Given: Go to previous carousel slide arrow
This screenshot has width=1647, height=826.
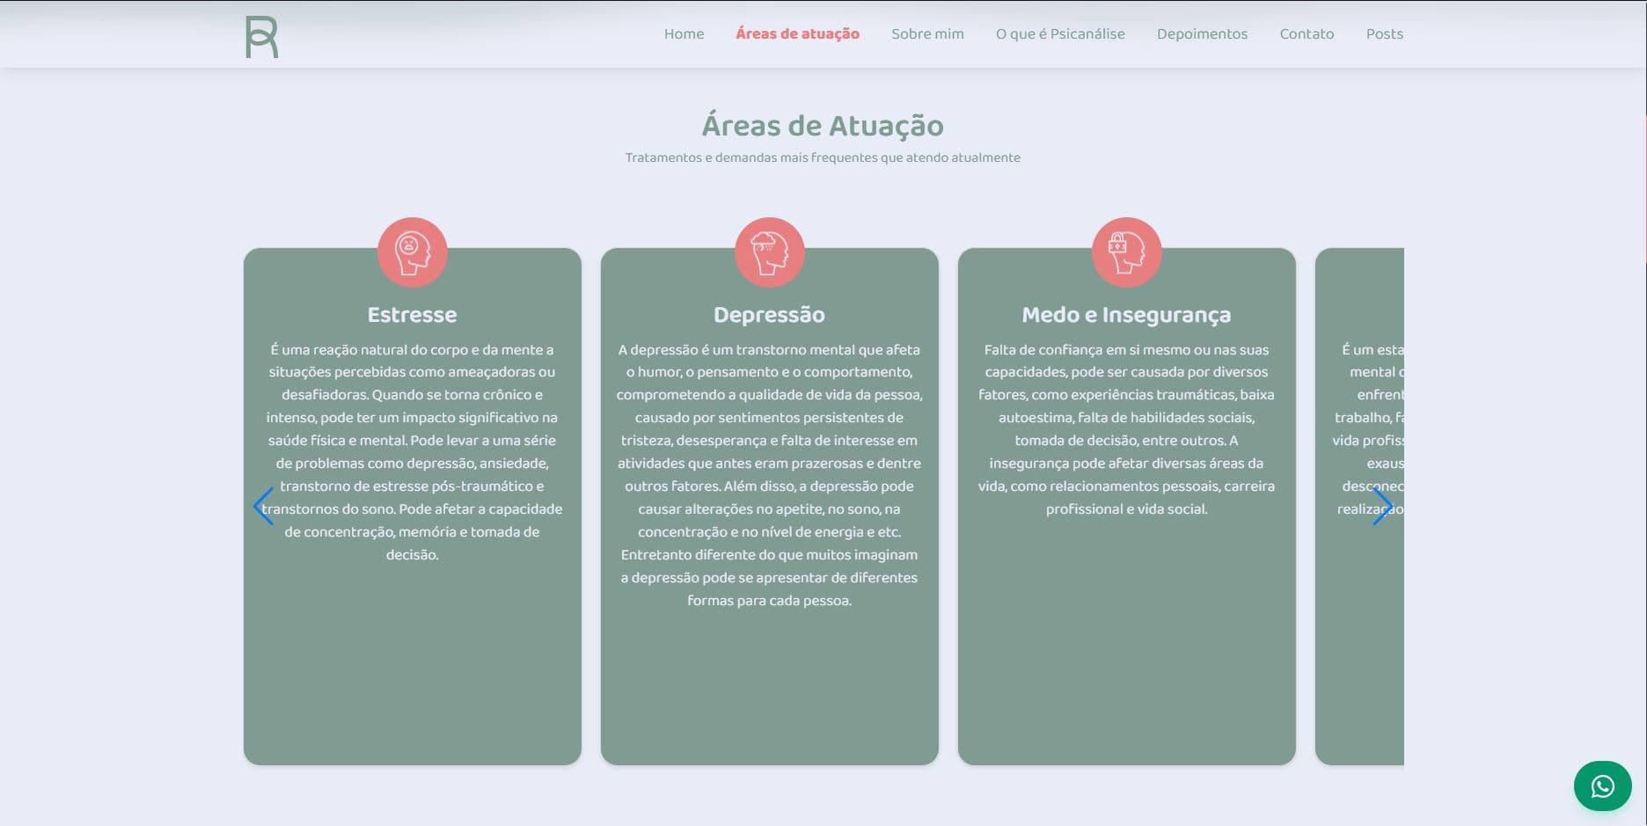Looking at the screenshot, I should coord(263,506).
